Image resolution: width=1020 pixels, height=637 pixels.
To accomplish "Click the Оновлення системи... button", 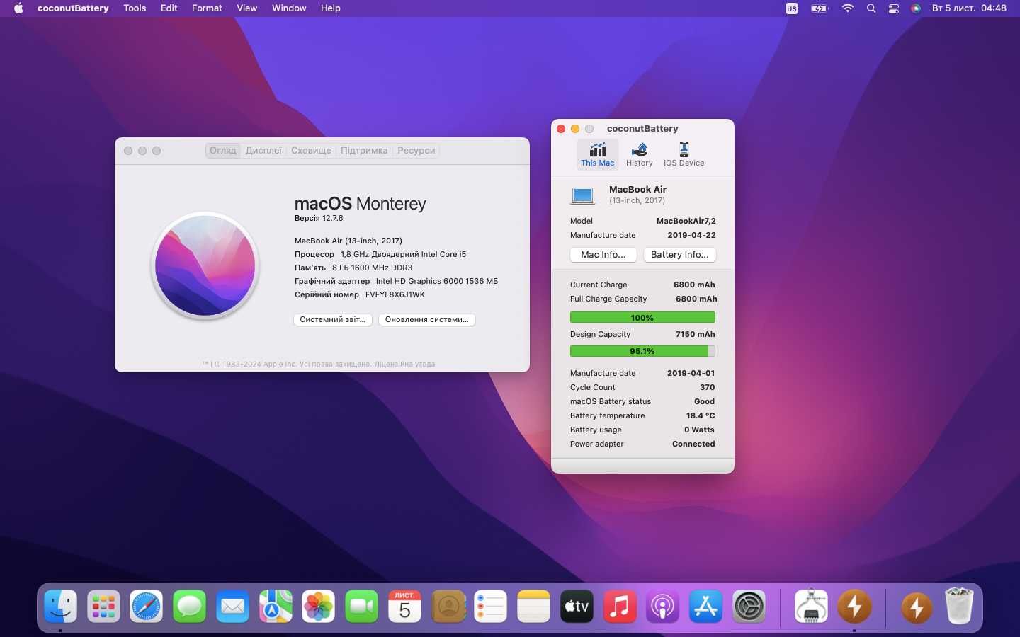I will 427,320.
